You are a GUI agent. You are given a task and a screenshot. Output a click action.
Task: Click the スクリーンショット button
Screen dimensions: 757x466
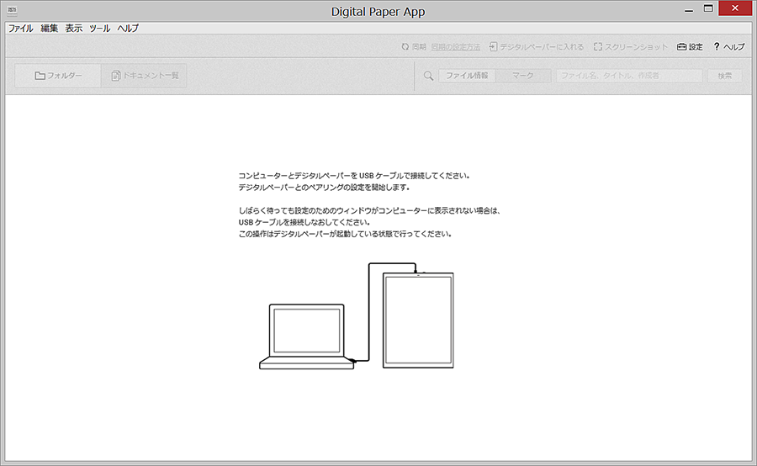click(631, 47)
